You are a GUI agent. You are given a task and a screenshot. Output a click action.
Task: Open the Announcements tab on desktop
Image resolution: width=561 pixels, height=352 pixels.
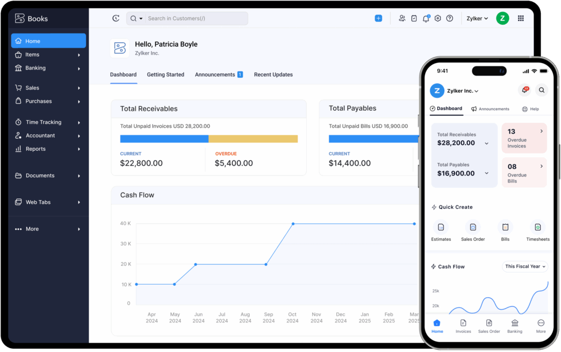pyautogui.click(x=215, y=75)
